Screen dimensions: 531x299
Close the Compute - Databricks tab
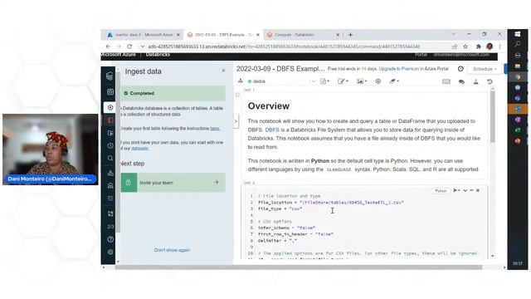coord(338,35)
